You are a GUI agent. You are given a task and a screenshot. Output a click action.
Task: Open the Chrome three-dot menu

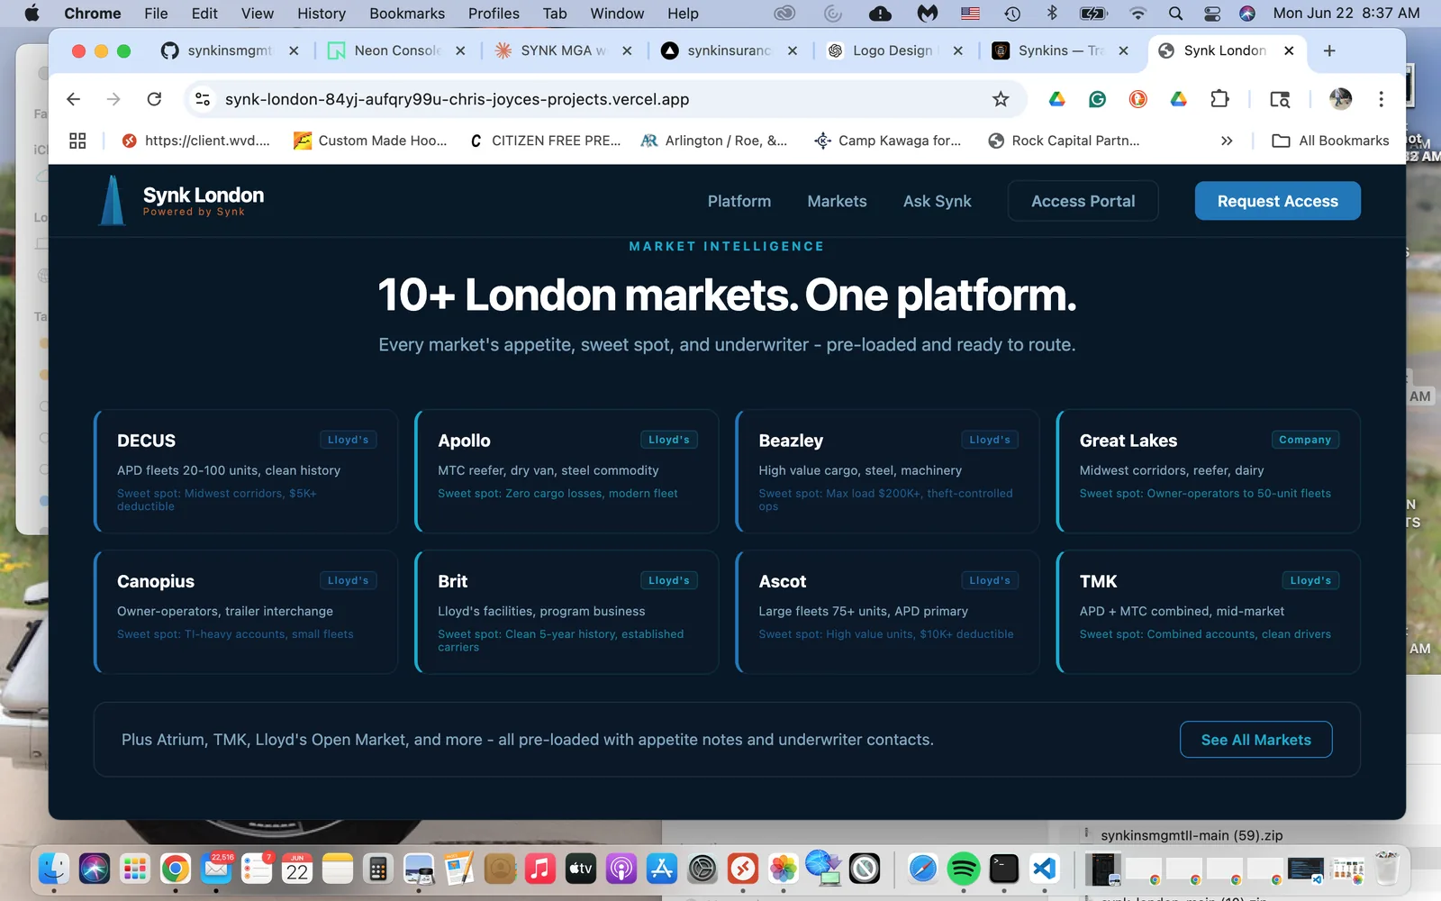(1381, 99)
